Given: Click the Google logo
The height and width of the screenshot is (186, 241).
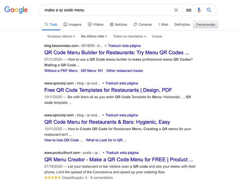Looking at the screenshot, I should coord(16,10).
